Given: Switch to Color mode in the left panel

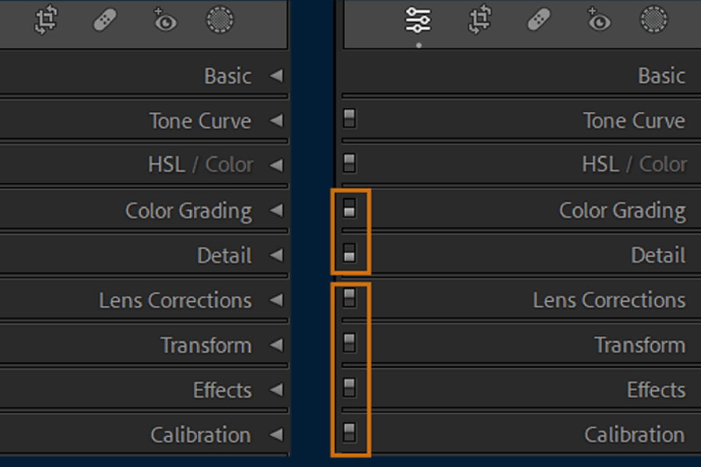Looking at the screenshot, I should point(229,165).
